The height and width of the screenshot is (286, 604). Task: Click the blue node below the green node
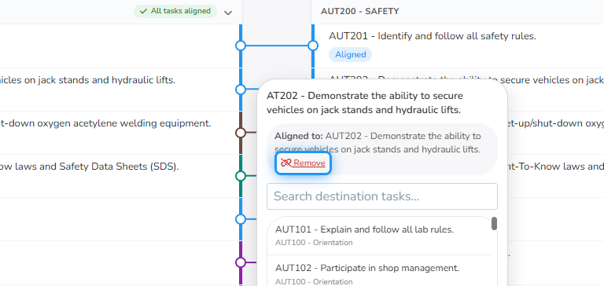point(241,219)
